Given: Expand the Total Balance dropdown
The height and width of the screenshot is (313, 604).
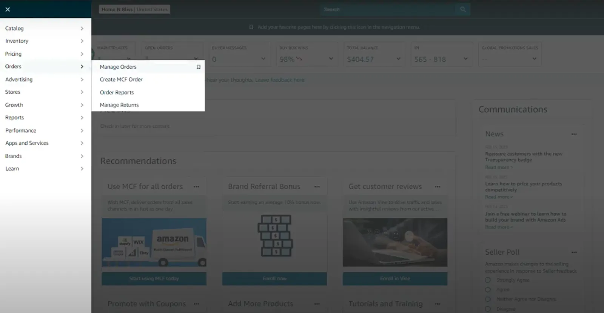Looking at the screenshot, I should click(398, 59).
